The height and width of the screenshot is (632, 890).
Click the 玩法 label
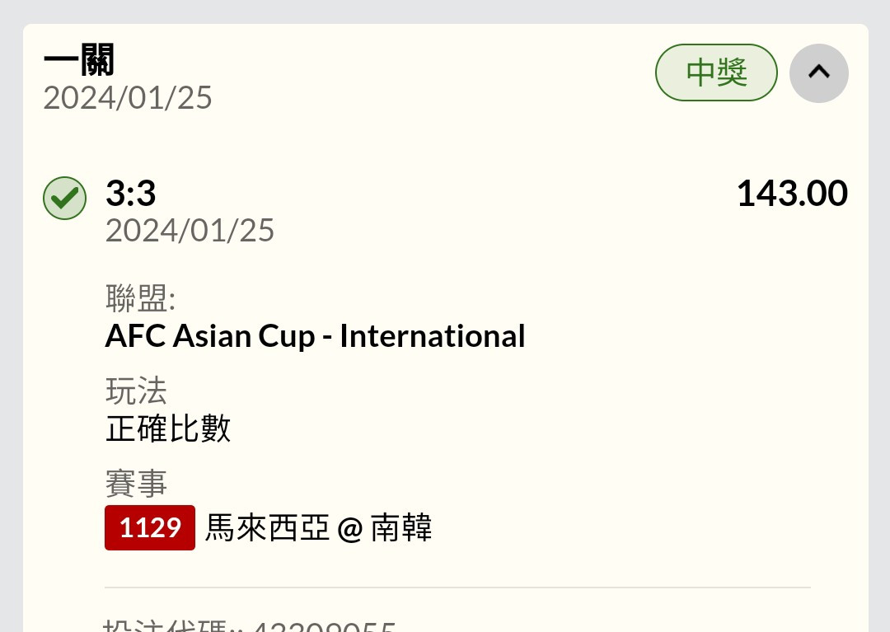tap(136, 391)
